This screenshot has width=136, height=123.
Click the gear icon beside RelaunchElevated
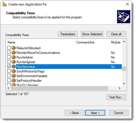(x=14, y=48)
